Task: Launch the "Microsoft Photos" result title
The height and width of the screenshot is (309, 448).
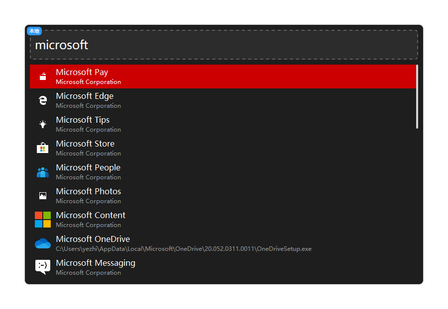Action: coord(88,191)
